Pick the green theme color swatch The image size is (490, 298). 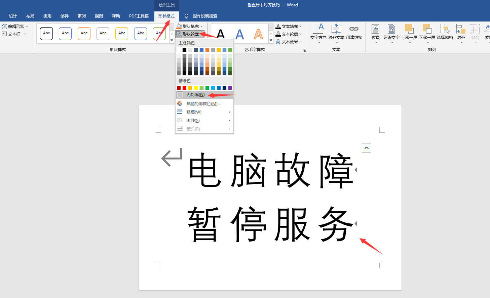[x=230, y=50]
